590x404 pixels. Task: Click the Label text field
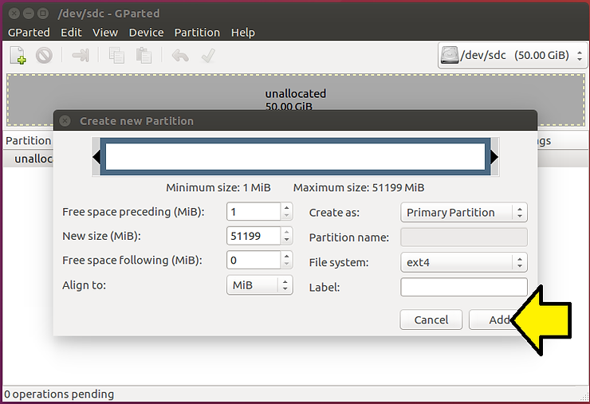pos(463,287)
